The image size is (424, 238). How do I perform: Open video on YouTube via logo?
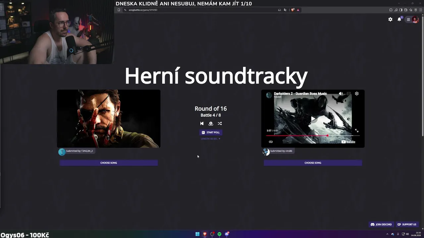pos(348,142)
